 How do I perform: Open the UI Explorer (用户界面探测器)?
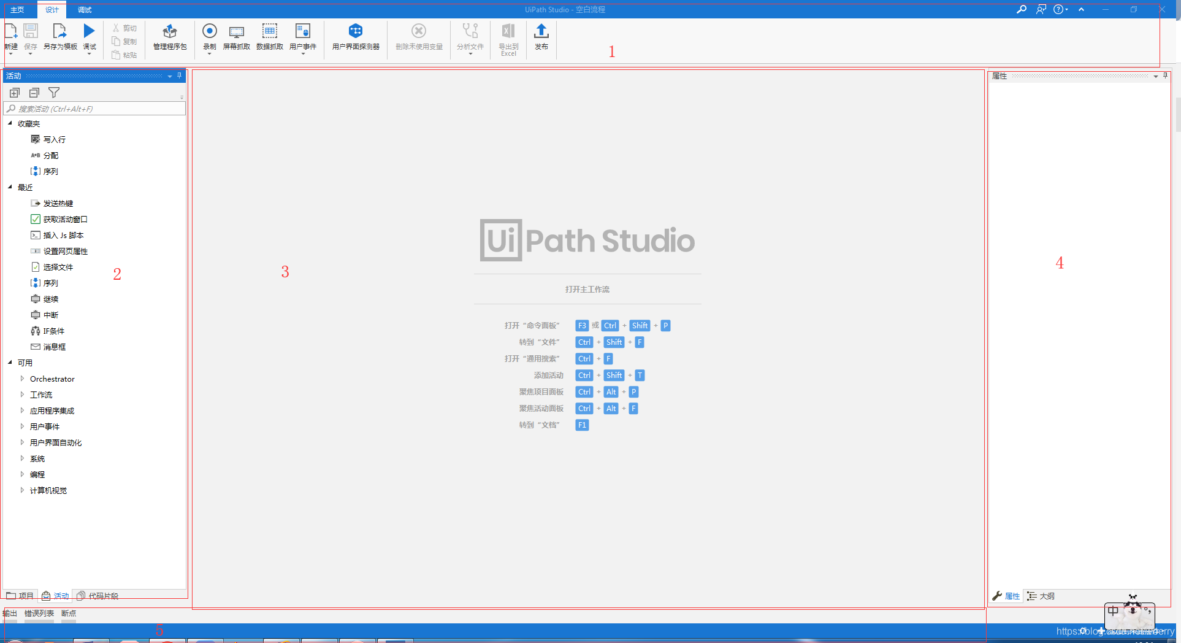[x=356, y=37]
